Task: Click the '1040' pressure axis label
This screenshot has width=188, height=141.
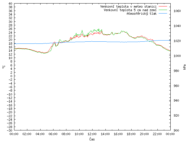Action: pos(177,26)
